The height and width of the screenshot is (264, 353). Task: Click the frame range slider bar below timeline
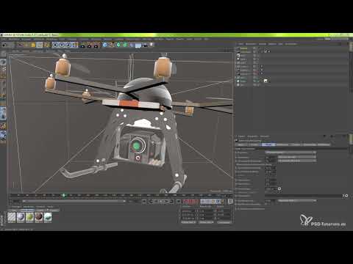click(x=74, y=202)
